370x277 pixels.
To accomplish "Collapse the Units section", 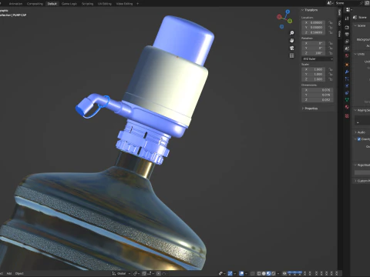I will pyautogui.click(x=359, y=54).
